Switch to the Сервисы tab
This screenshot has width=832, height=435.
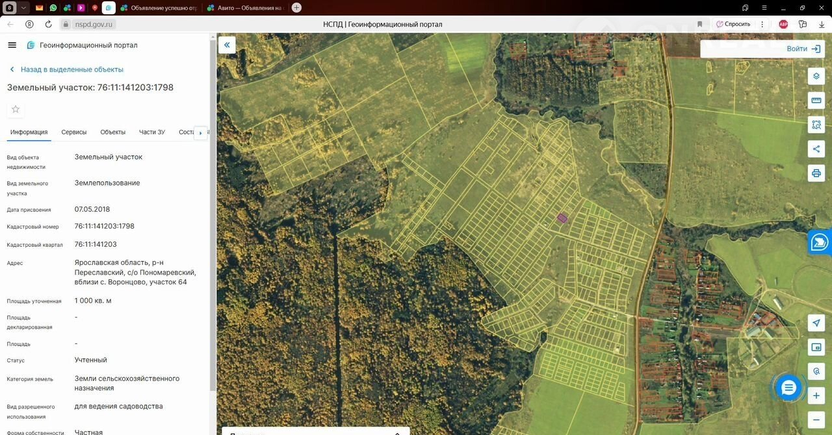tap(74, 132)
